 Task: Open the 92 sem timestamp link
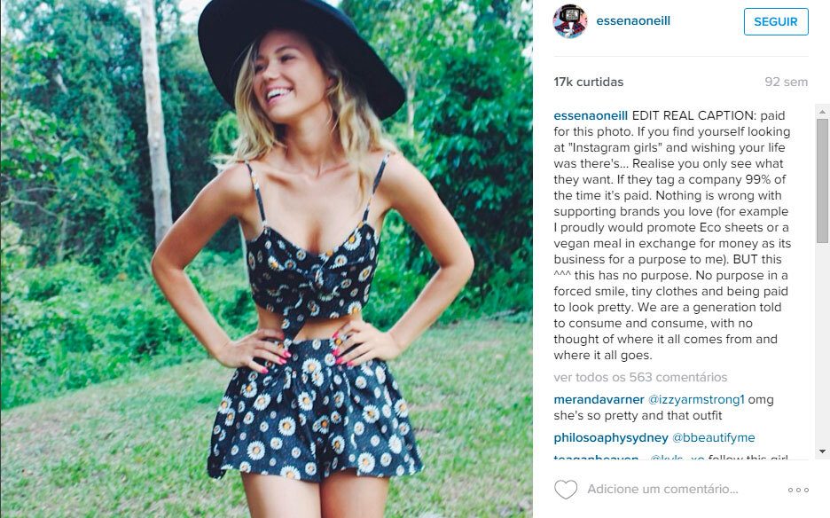pyautogui.click(x=786, y=82)
